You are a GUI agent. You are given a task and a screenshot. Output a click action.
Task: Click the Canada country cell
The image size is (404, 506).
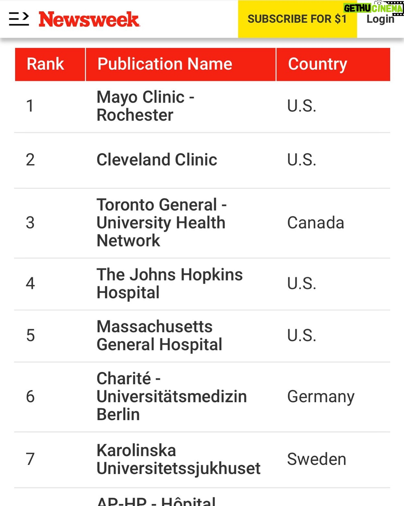316,223
